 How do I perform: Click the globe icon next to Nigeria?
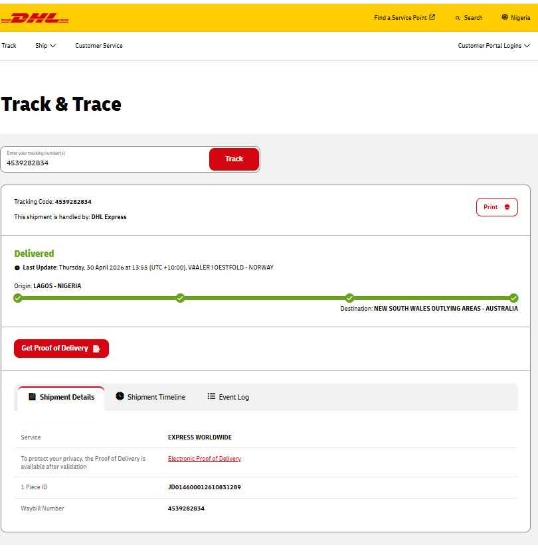click(505, 17)
